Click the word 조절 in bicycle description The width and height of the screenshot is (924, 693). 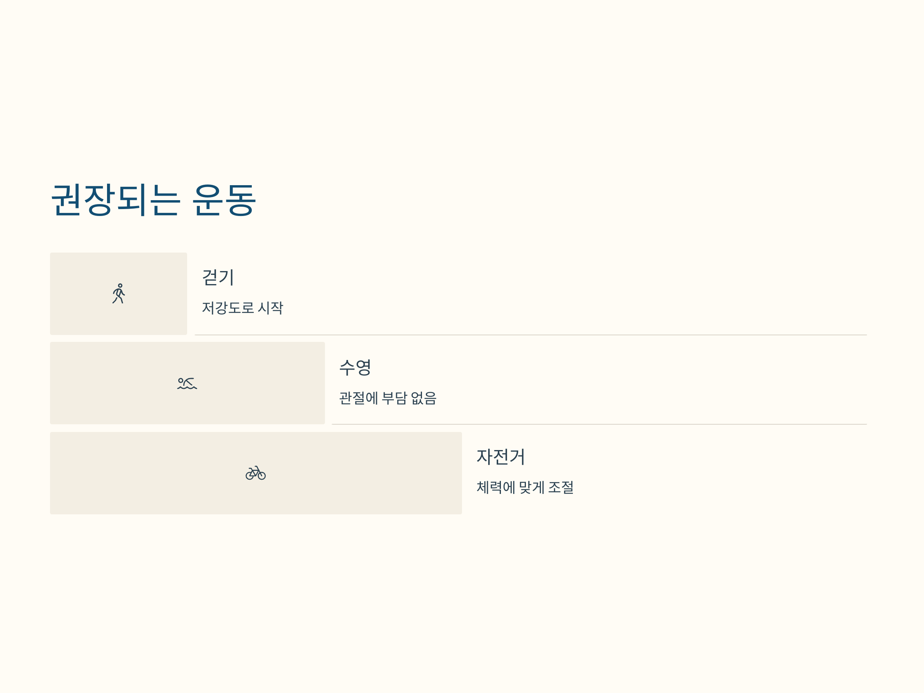pyautogui.click(x=561, y=487)
